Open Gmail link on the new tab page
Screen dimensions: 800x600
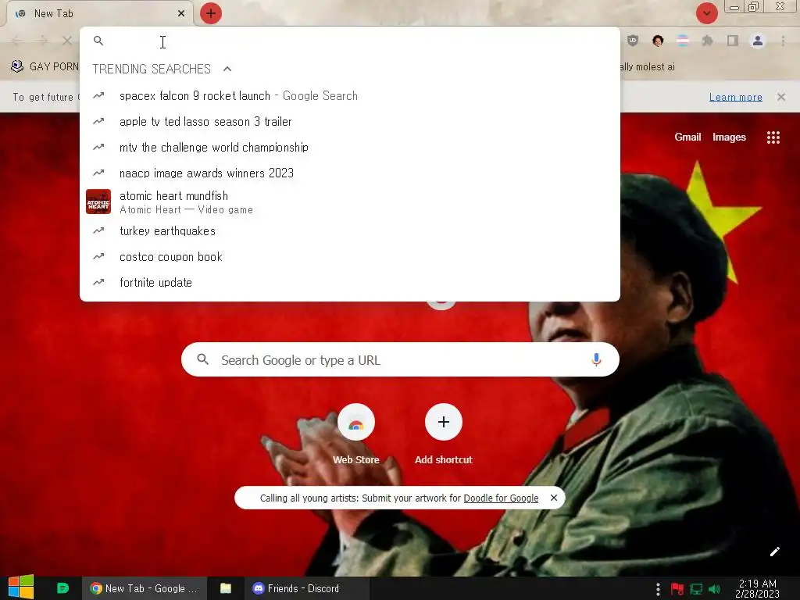(687, 137)
